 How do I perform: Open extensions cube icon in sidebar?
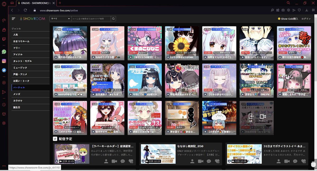4,114
